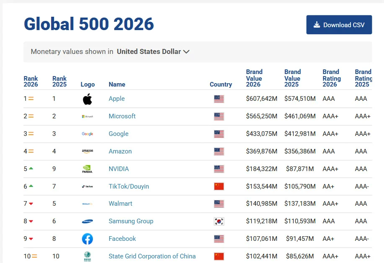Open the Walmart brand link

tap(120, 204)
